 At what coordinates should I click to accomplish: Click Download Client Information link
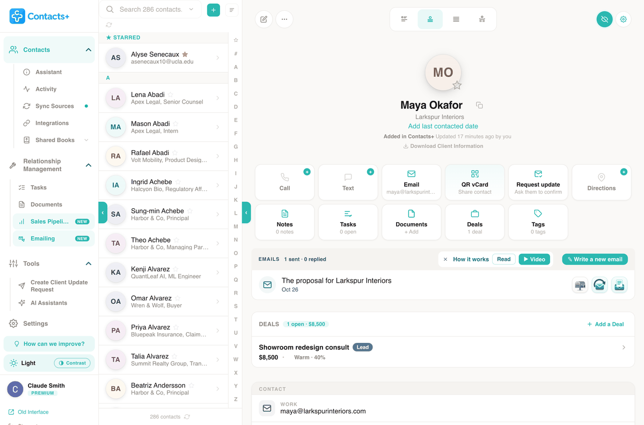coord(443,146)
